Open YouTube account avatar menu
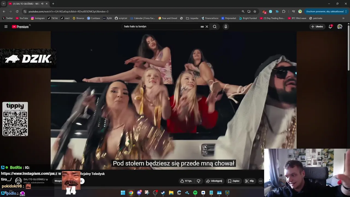Viewport: 350px width, 197px height. click(x=340, y=27)
